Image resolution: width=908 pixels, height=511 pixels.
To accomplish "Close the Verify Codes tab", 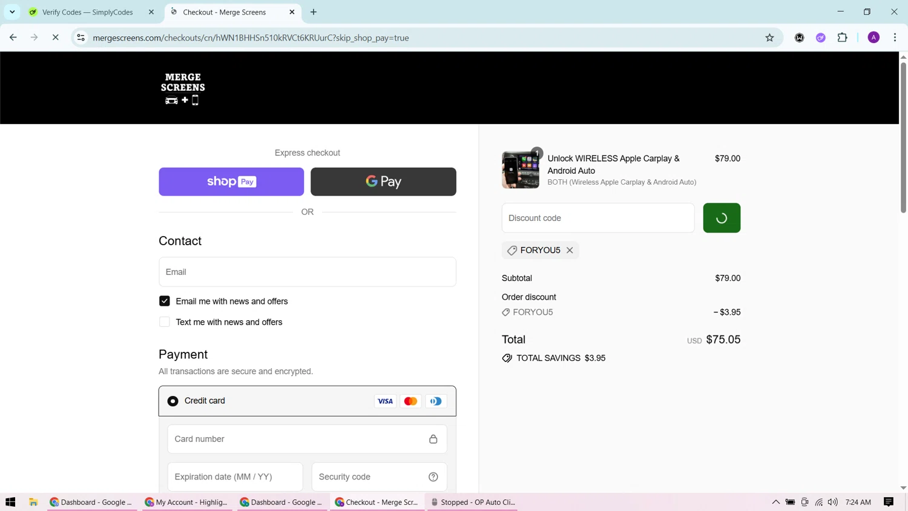I will (151, 12).
